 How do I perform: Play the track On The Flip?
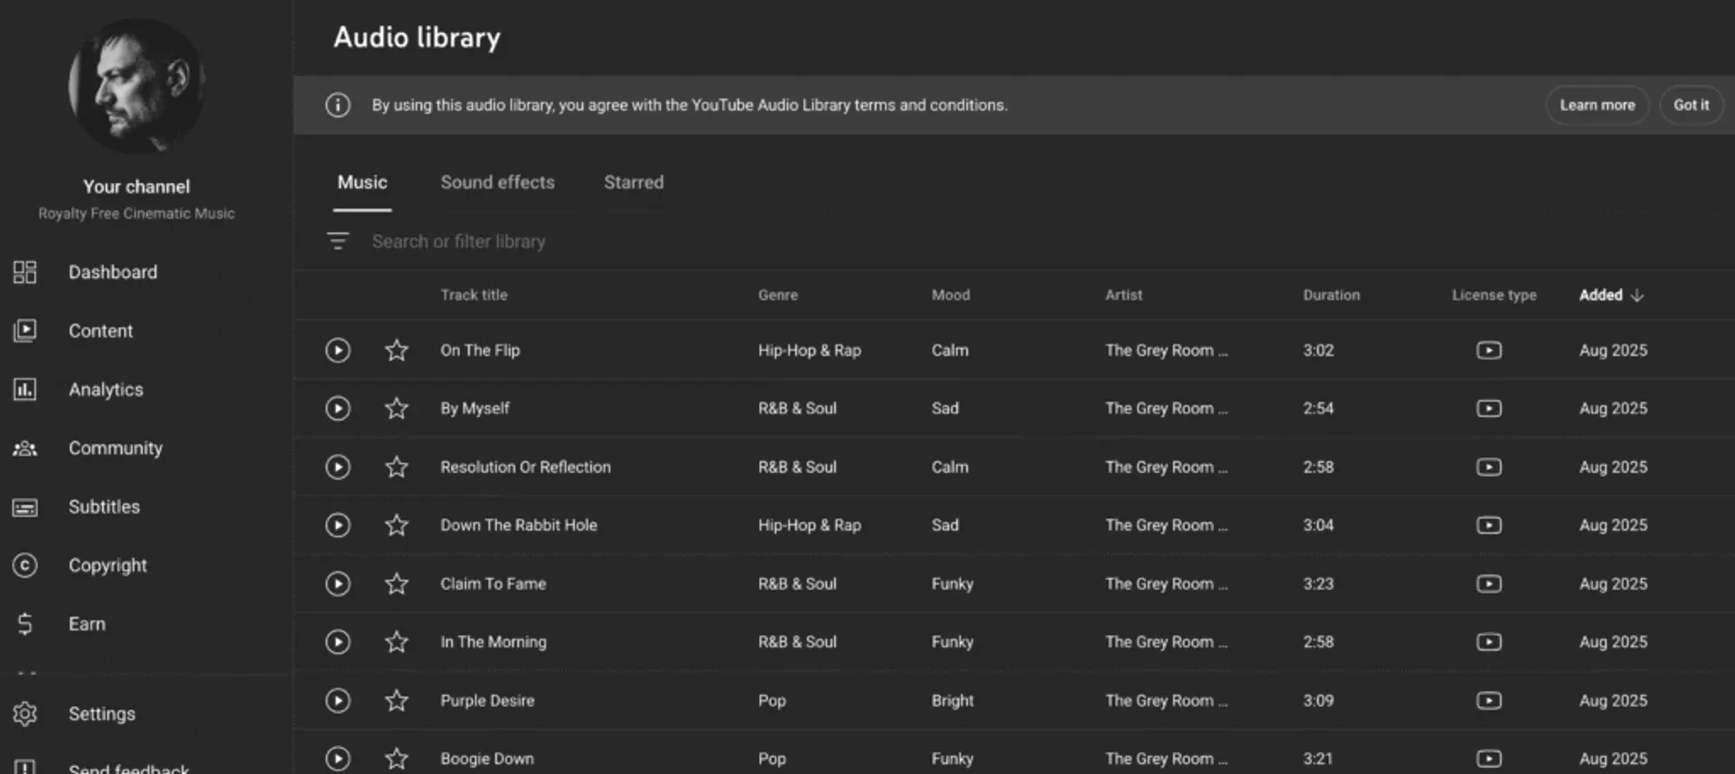pos(338,350)
